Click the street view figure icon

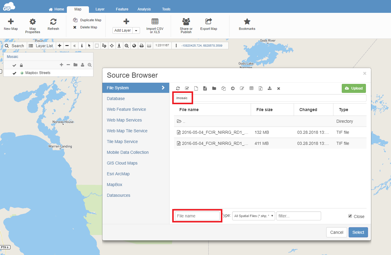(x=119, y=46)
